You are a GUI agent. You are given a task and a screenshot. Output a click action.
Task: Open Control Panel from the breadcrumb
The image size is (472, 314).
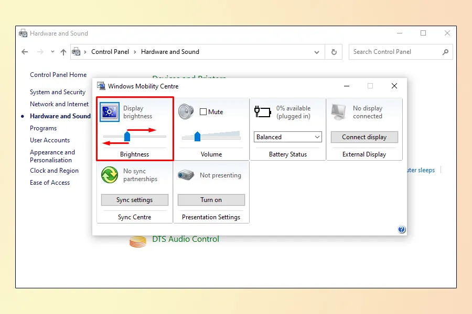click(x=110, y=52)
